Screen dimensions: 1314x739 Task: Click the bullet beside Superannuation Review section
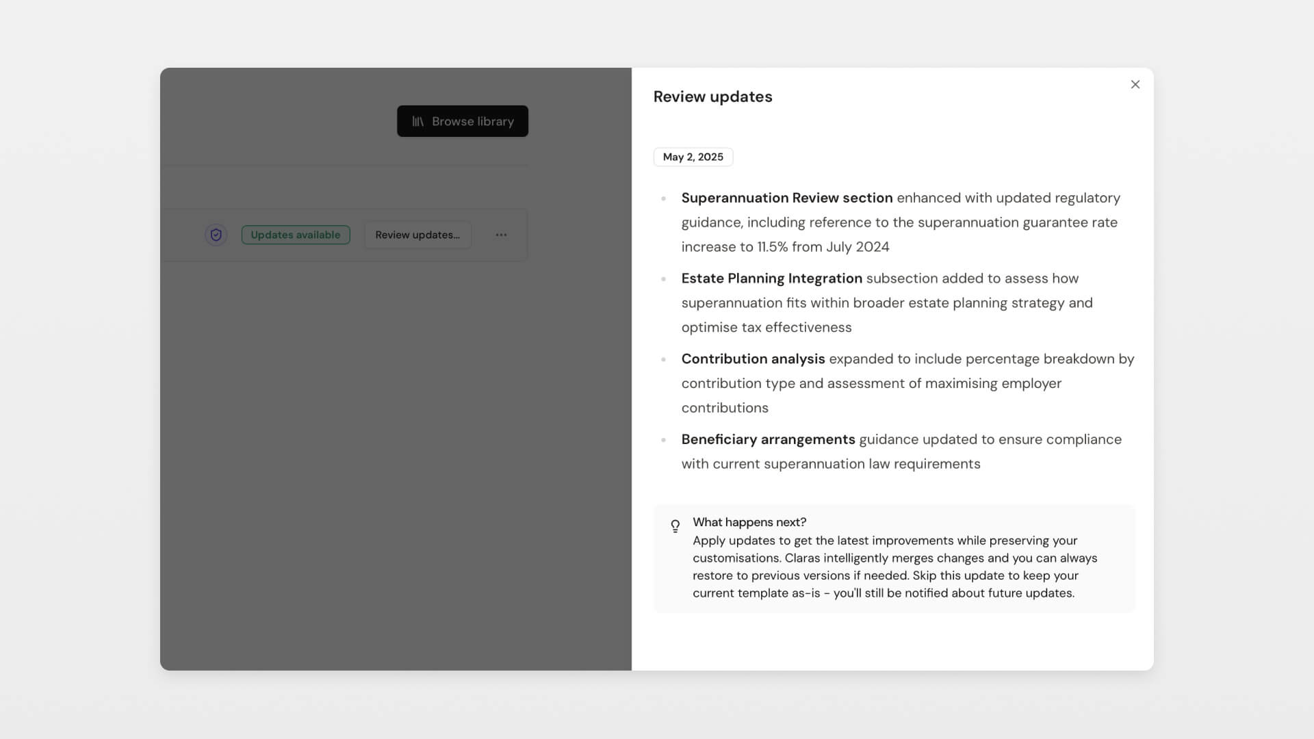662,199
